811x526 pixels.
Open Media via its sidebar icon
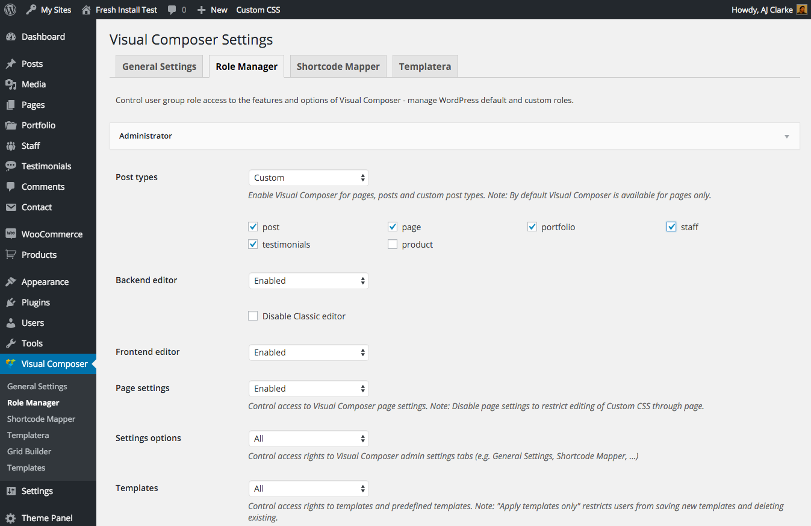[x=11, y=84]
